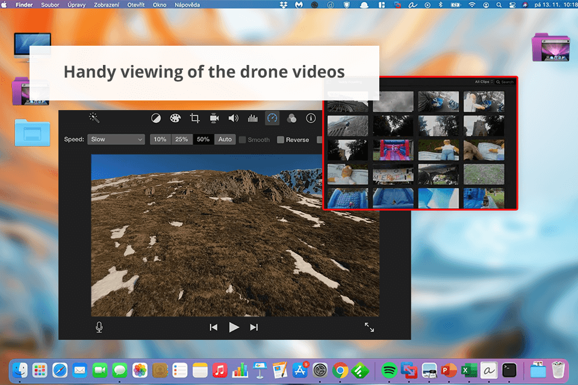Screen dimensions: 578x385
Task: Launch Google Chrome from the dock
Action: (x=340, y=371)
